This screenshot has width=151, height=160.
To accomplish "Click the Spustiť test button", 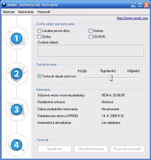I will tap(55, 149).
